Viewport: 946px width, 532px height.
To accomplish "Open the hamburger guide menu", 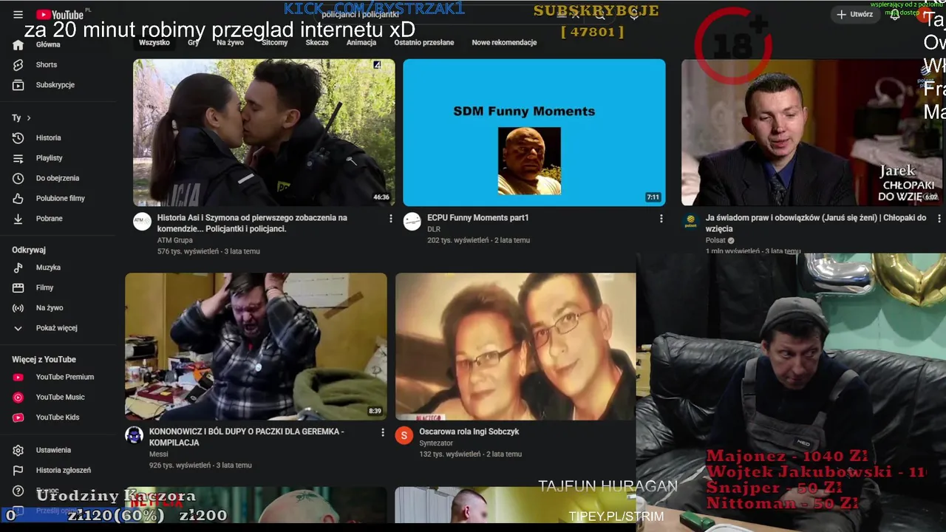I will 18,15.
